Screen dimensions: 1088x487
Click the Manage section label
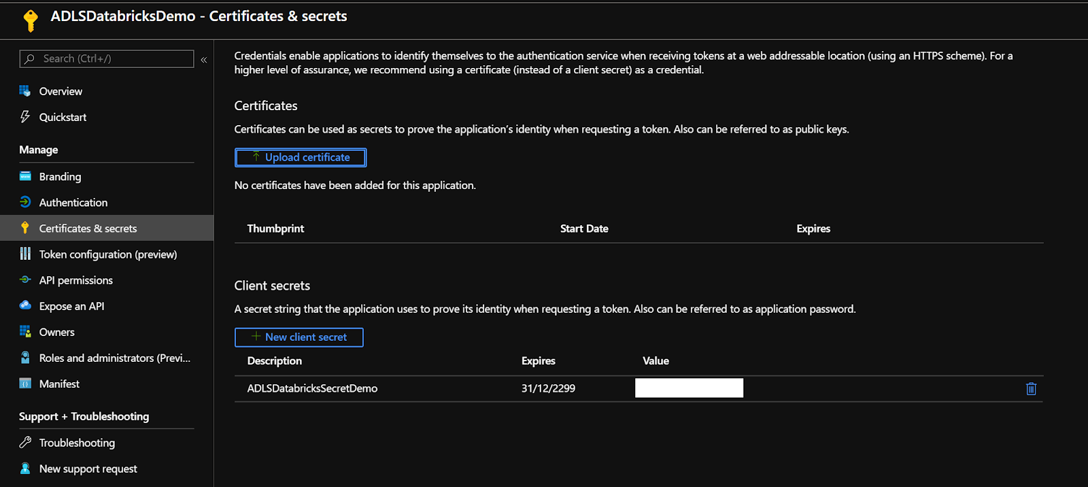[39, 150]
